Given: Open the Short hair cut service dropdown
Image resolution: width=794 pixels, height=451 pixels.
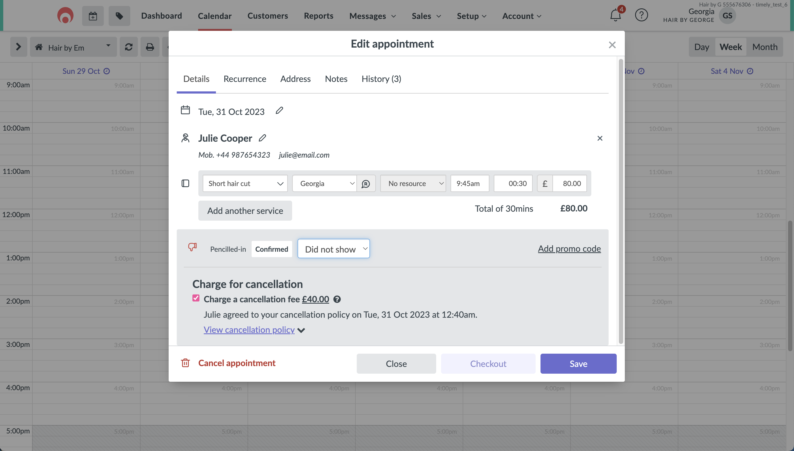Looking at the screenshot, I should pos(245,184).
